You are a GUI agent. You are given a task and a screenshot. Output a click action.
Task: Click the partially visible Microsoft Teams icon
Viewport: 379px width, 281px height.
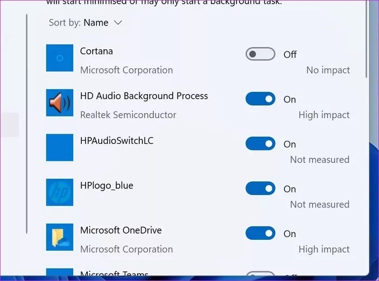pyautogui.click(x=60, y=275)
